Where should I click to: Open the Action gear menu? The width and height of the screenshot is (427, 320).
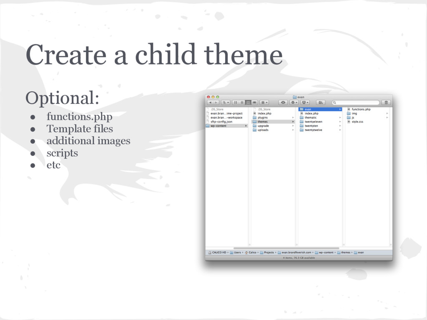[x=294, y=102]
